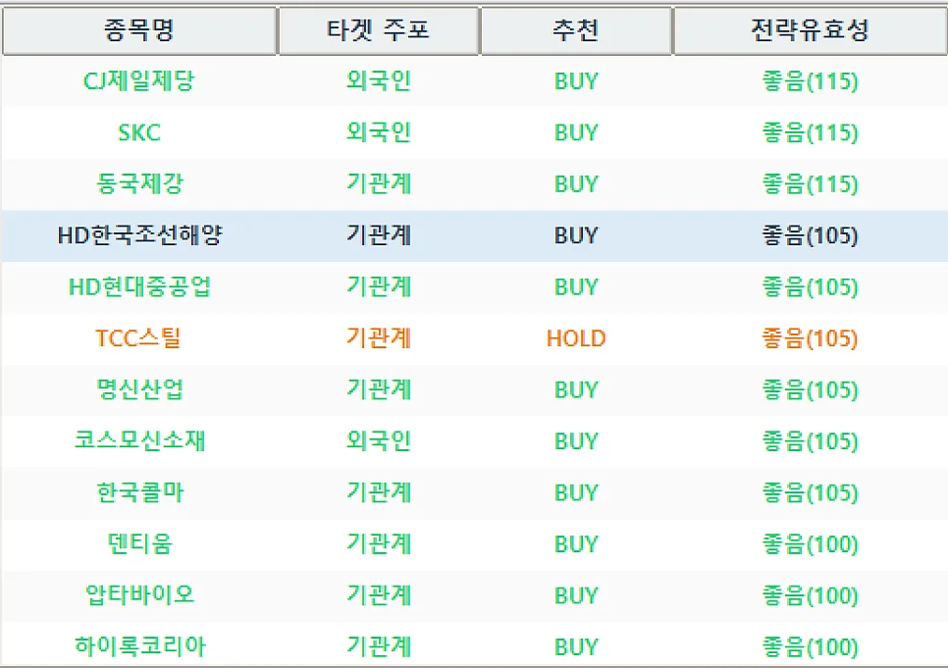The width and height of the screenshot is (948, 668).
Task: Select the 한국콜마 row
Action: (475, 492)
